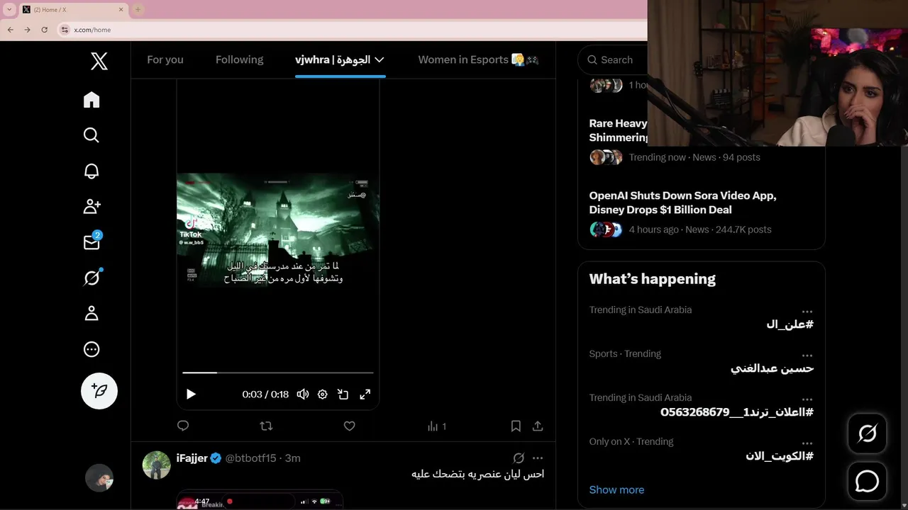Image resolution: width=908 pixels, height=510 pixels.
Task: Expand the vjwhra tab chevron
Action: pos(380,60)
